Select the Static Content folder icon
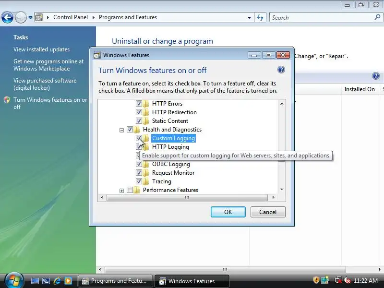384x288 pixels. click(146, 121)
